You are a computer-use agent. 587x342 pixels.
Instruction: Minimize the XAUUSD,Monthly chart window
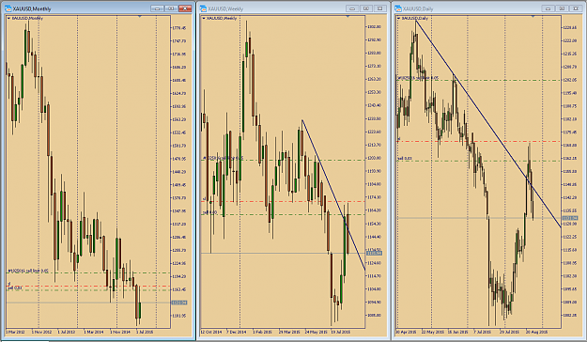tap(157, 8)
